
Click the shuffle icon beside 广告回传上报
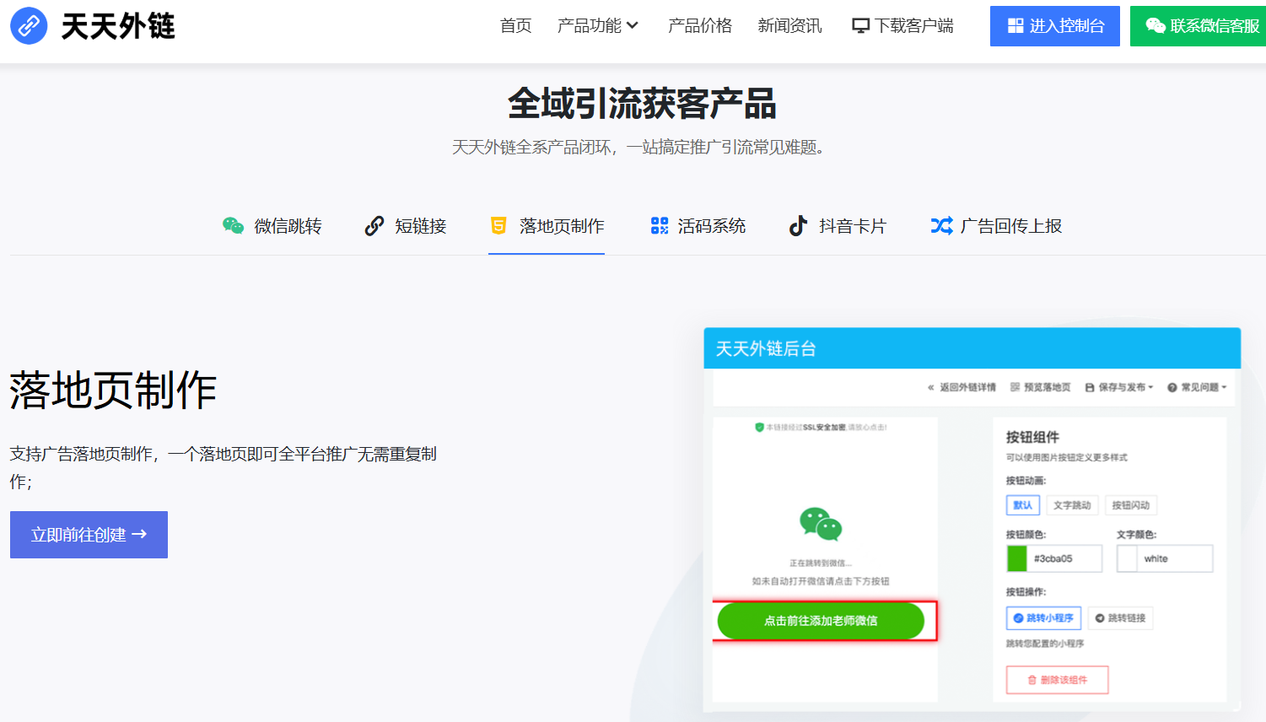[941, 226]
